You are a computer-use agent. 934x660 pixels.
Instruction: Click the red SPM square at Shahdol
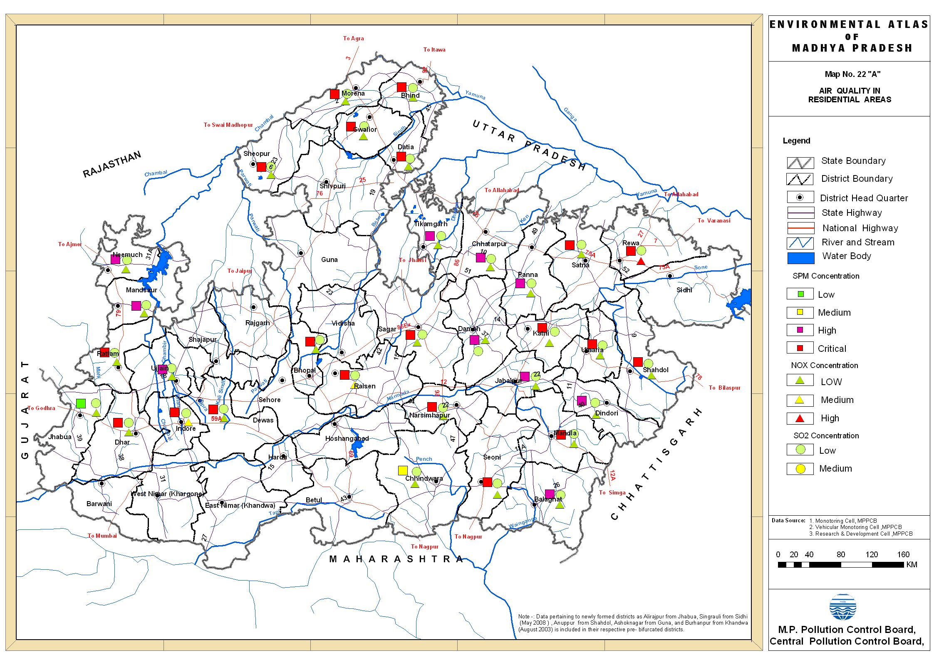pyautogui.click(x=638, y=362)
